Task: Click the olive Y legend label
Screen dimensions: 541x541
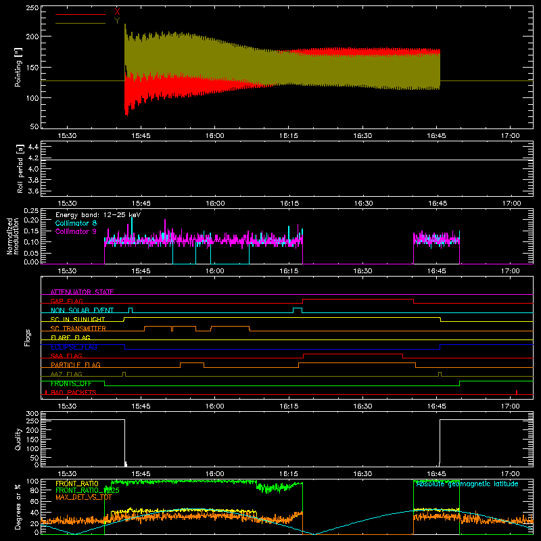Action: tap(117, 21)
